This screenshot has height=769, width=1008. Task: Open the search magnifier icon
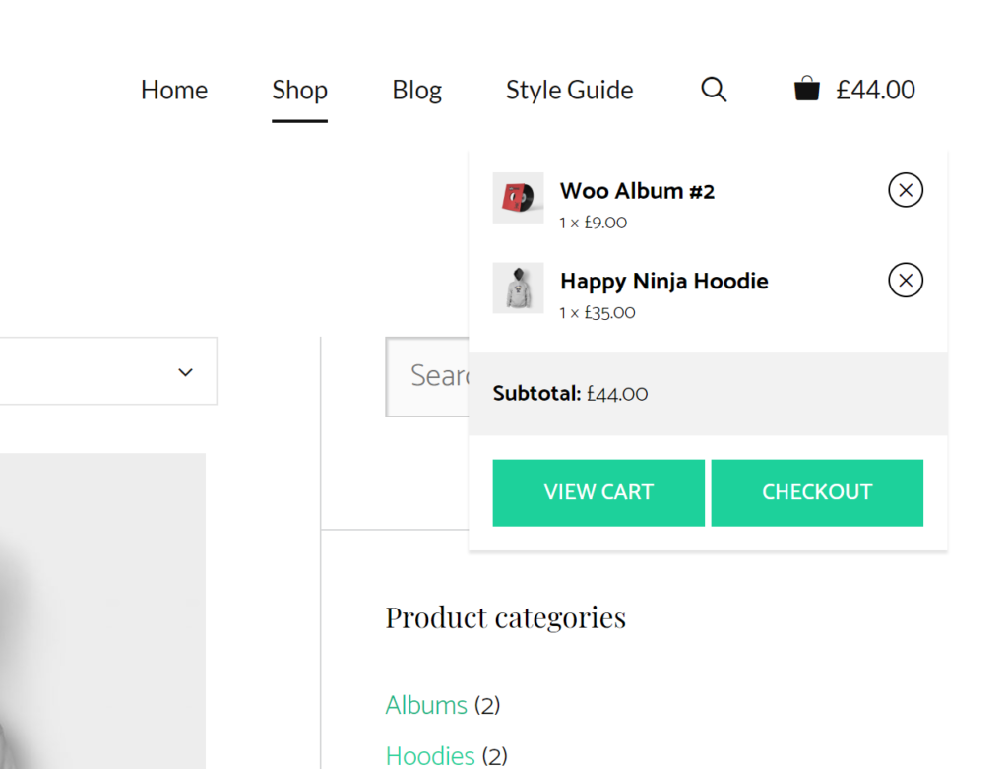(x=713, y=89)
